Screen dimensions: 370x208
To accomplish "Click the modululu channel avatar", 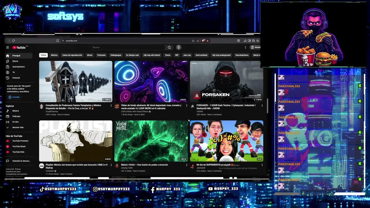I will (42, 166).
